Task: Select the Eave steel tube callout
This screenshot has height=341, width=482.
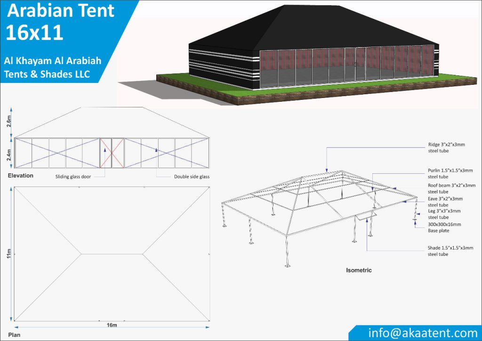Action: click(444, 202)
